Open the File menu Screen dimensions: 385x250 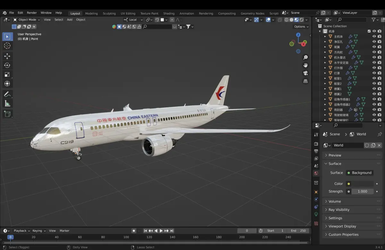point(12,13)
